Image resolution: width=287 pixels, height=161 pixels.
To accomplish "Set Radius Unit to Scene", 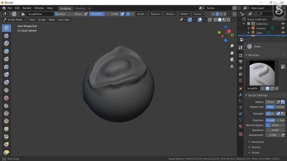I will click(280, 107).
